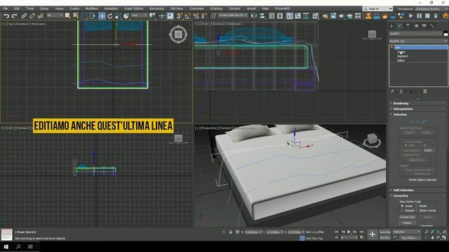
Task: Toggle Auto Key animation mode
Action: coord(385,232)
